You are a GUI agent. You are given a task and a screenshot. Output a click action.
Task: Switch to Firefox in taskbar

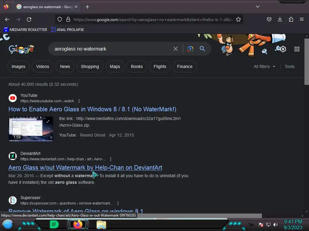pyautogui.click(x=78, y=224)
